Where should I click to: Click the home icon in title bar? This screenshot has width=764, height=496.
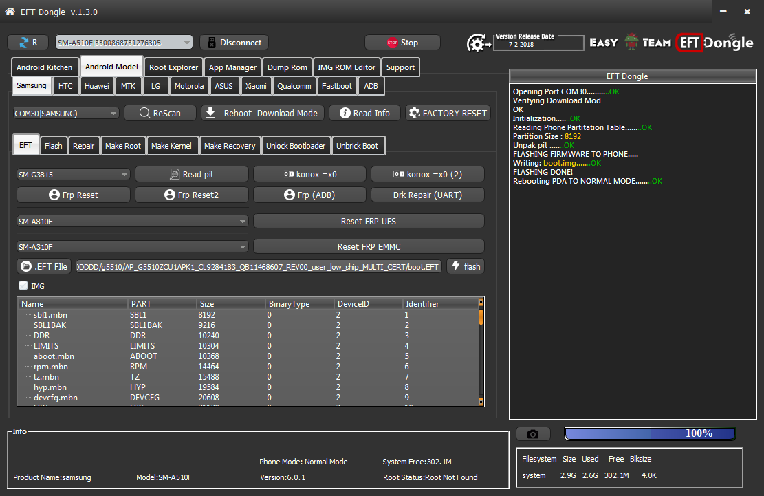(10, 11)
